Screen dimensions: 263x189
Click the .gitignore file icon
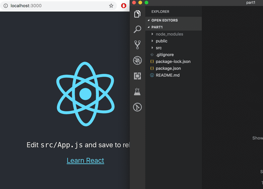(152, 55)
